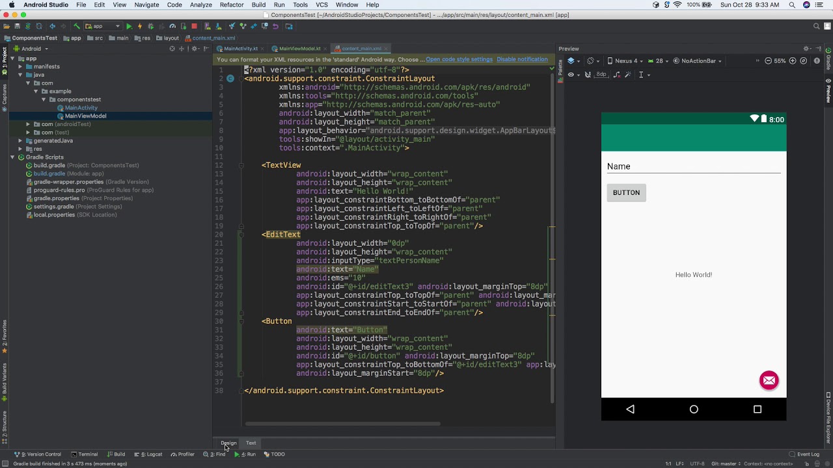Click the Name text field in preview

[x=694, y=166]
